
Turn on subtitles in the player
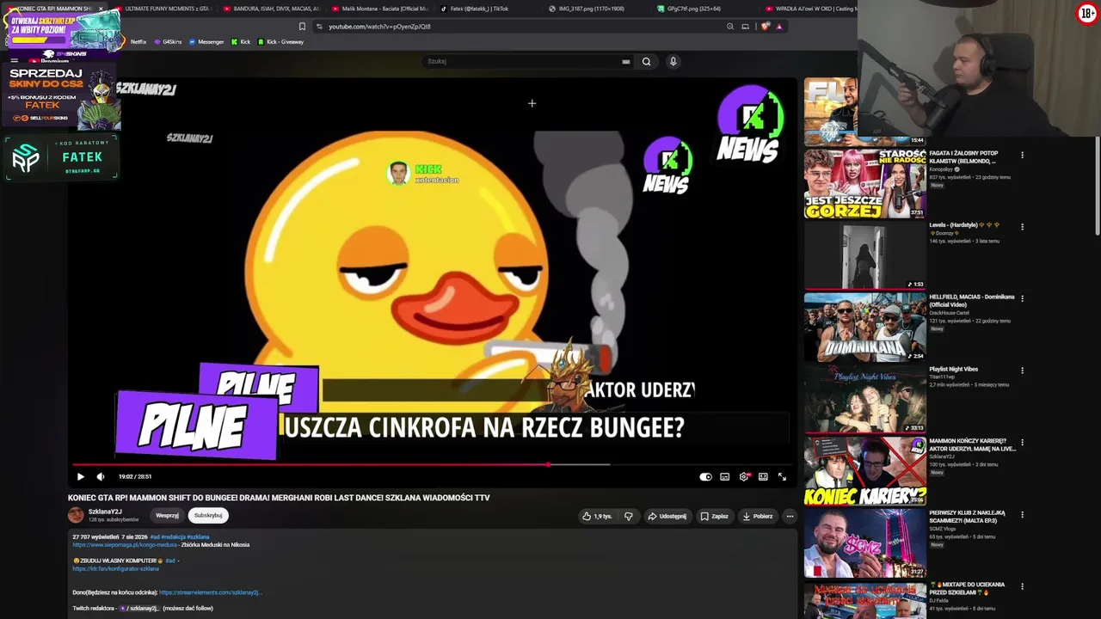point(725,476)
